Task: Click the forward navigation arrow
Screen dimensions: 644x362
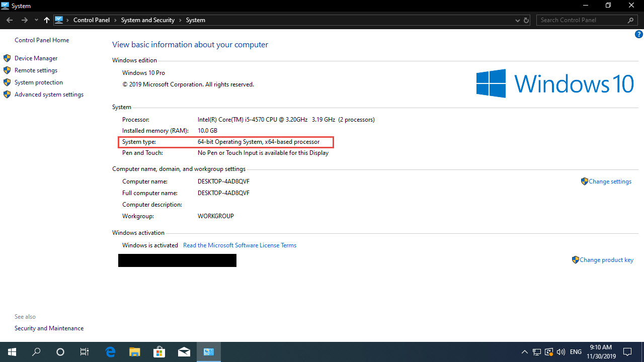Action: point(24,20)
